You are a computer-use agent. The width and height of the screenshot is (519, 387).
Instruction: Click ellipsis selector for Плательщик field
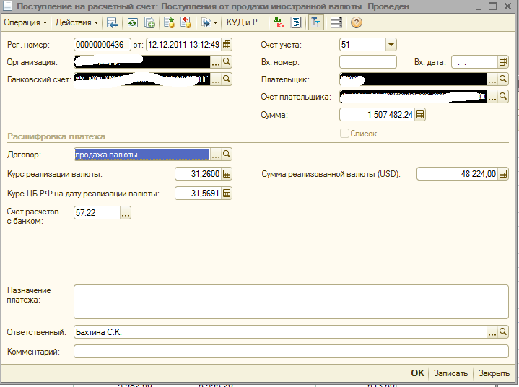click(492, 79)
